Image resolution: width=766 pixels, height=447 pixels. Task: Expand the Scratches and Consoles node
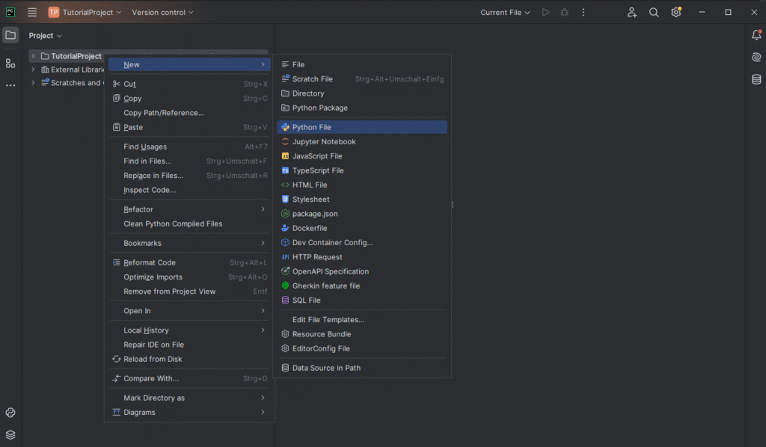(33, 83)
